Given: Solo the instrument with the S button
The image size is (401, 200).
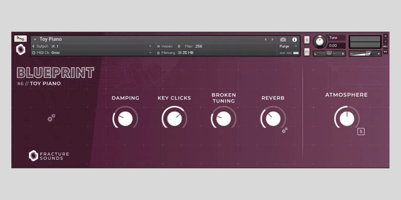Looking at the screenshot, I should pos(307,40).
